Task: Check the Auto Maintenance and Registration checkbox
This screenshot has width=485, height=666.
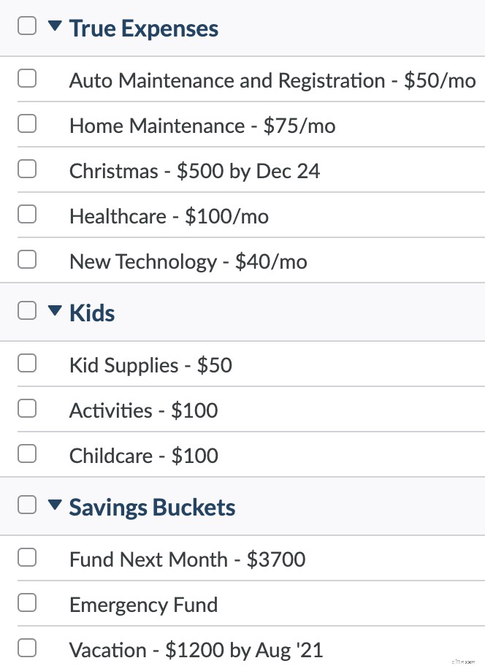Action: (x=26, y=78)
